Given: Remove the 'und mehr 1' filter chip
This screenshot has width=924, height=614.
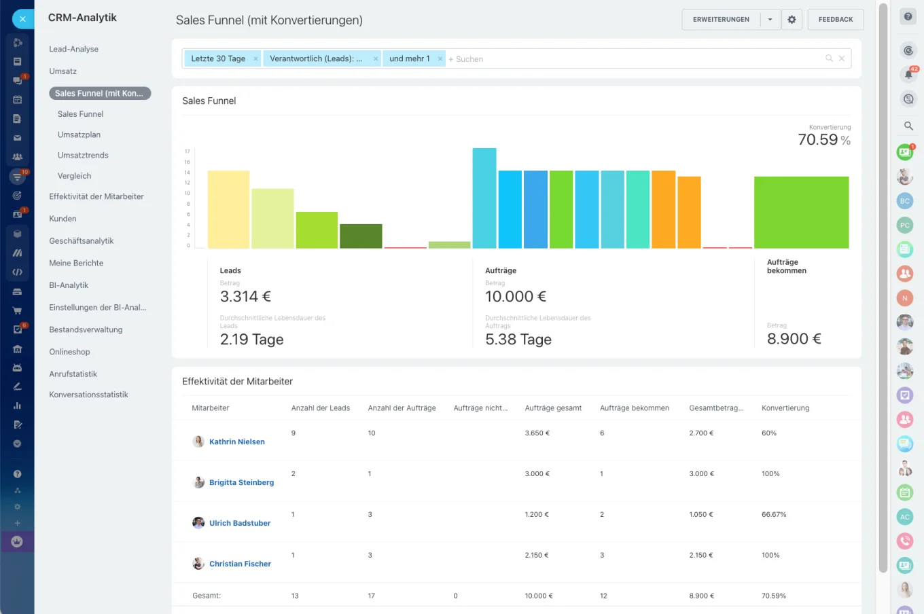Looking at the screenshot, I should (440, 59).
